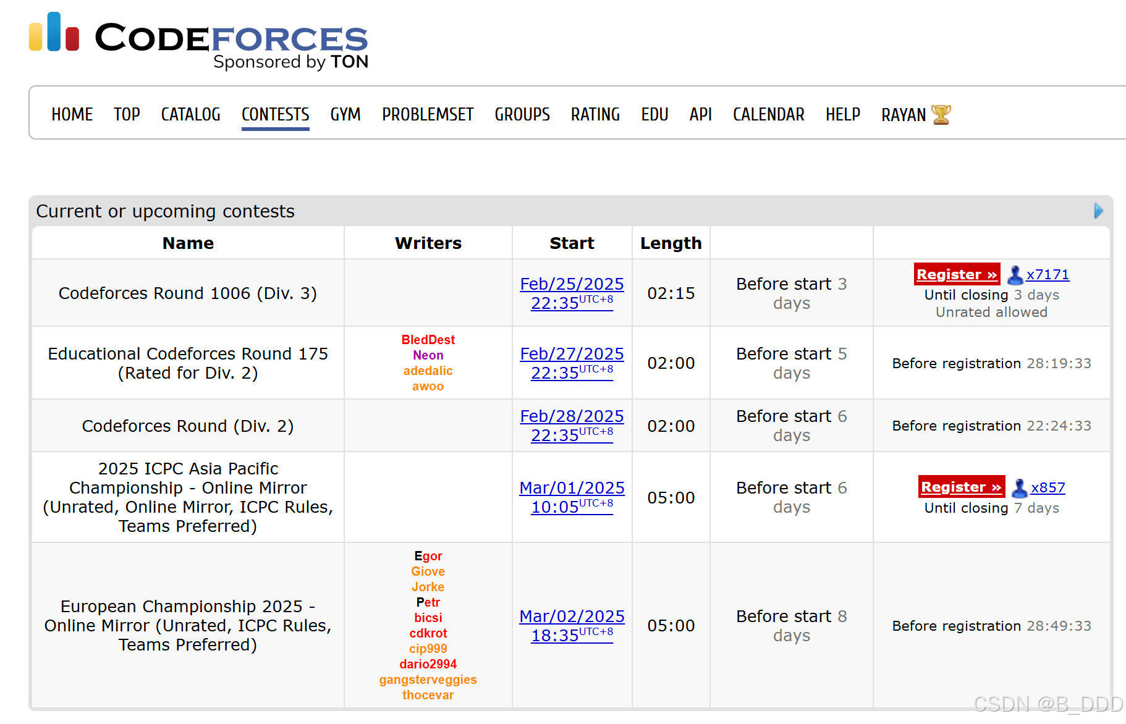Image resolution: width=1126 pixels, height=724 pixels.
Task: Open writer Jorke's profile
Action: pos(428,587)
